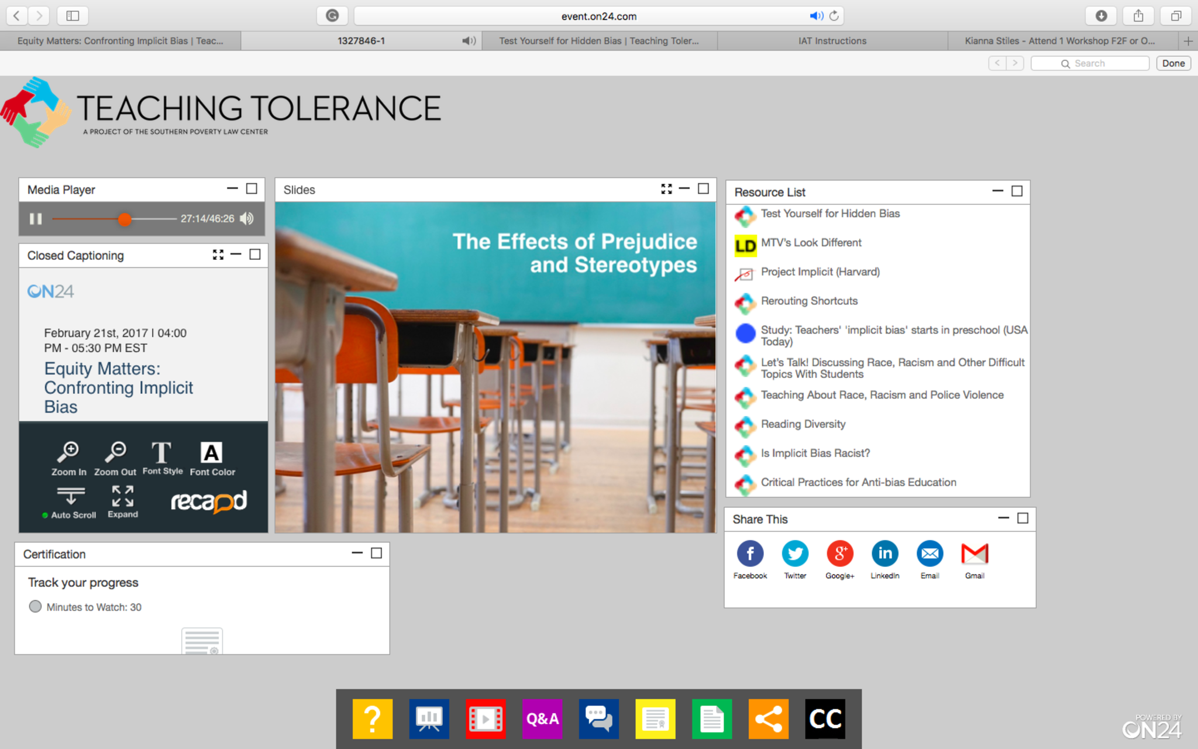The height and width of the screenshot is (749, 1198).
Task: Click the Zoom Out captioning icon
Action: coord(115,452)
